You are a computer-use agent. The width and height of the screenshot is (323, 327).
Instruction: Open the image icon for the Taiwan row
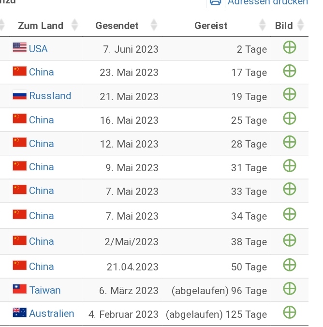[290, 289]
